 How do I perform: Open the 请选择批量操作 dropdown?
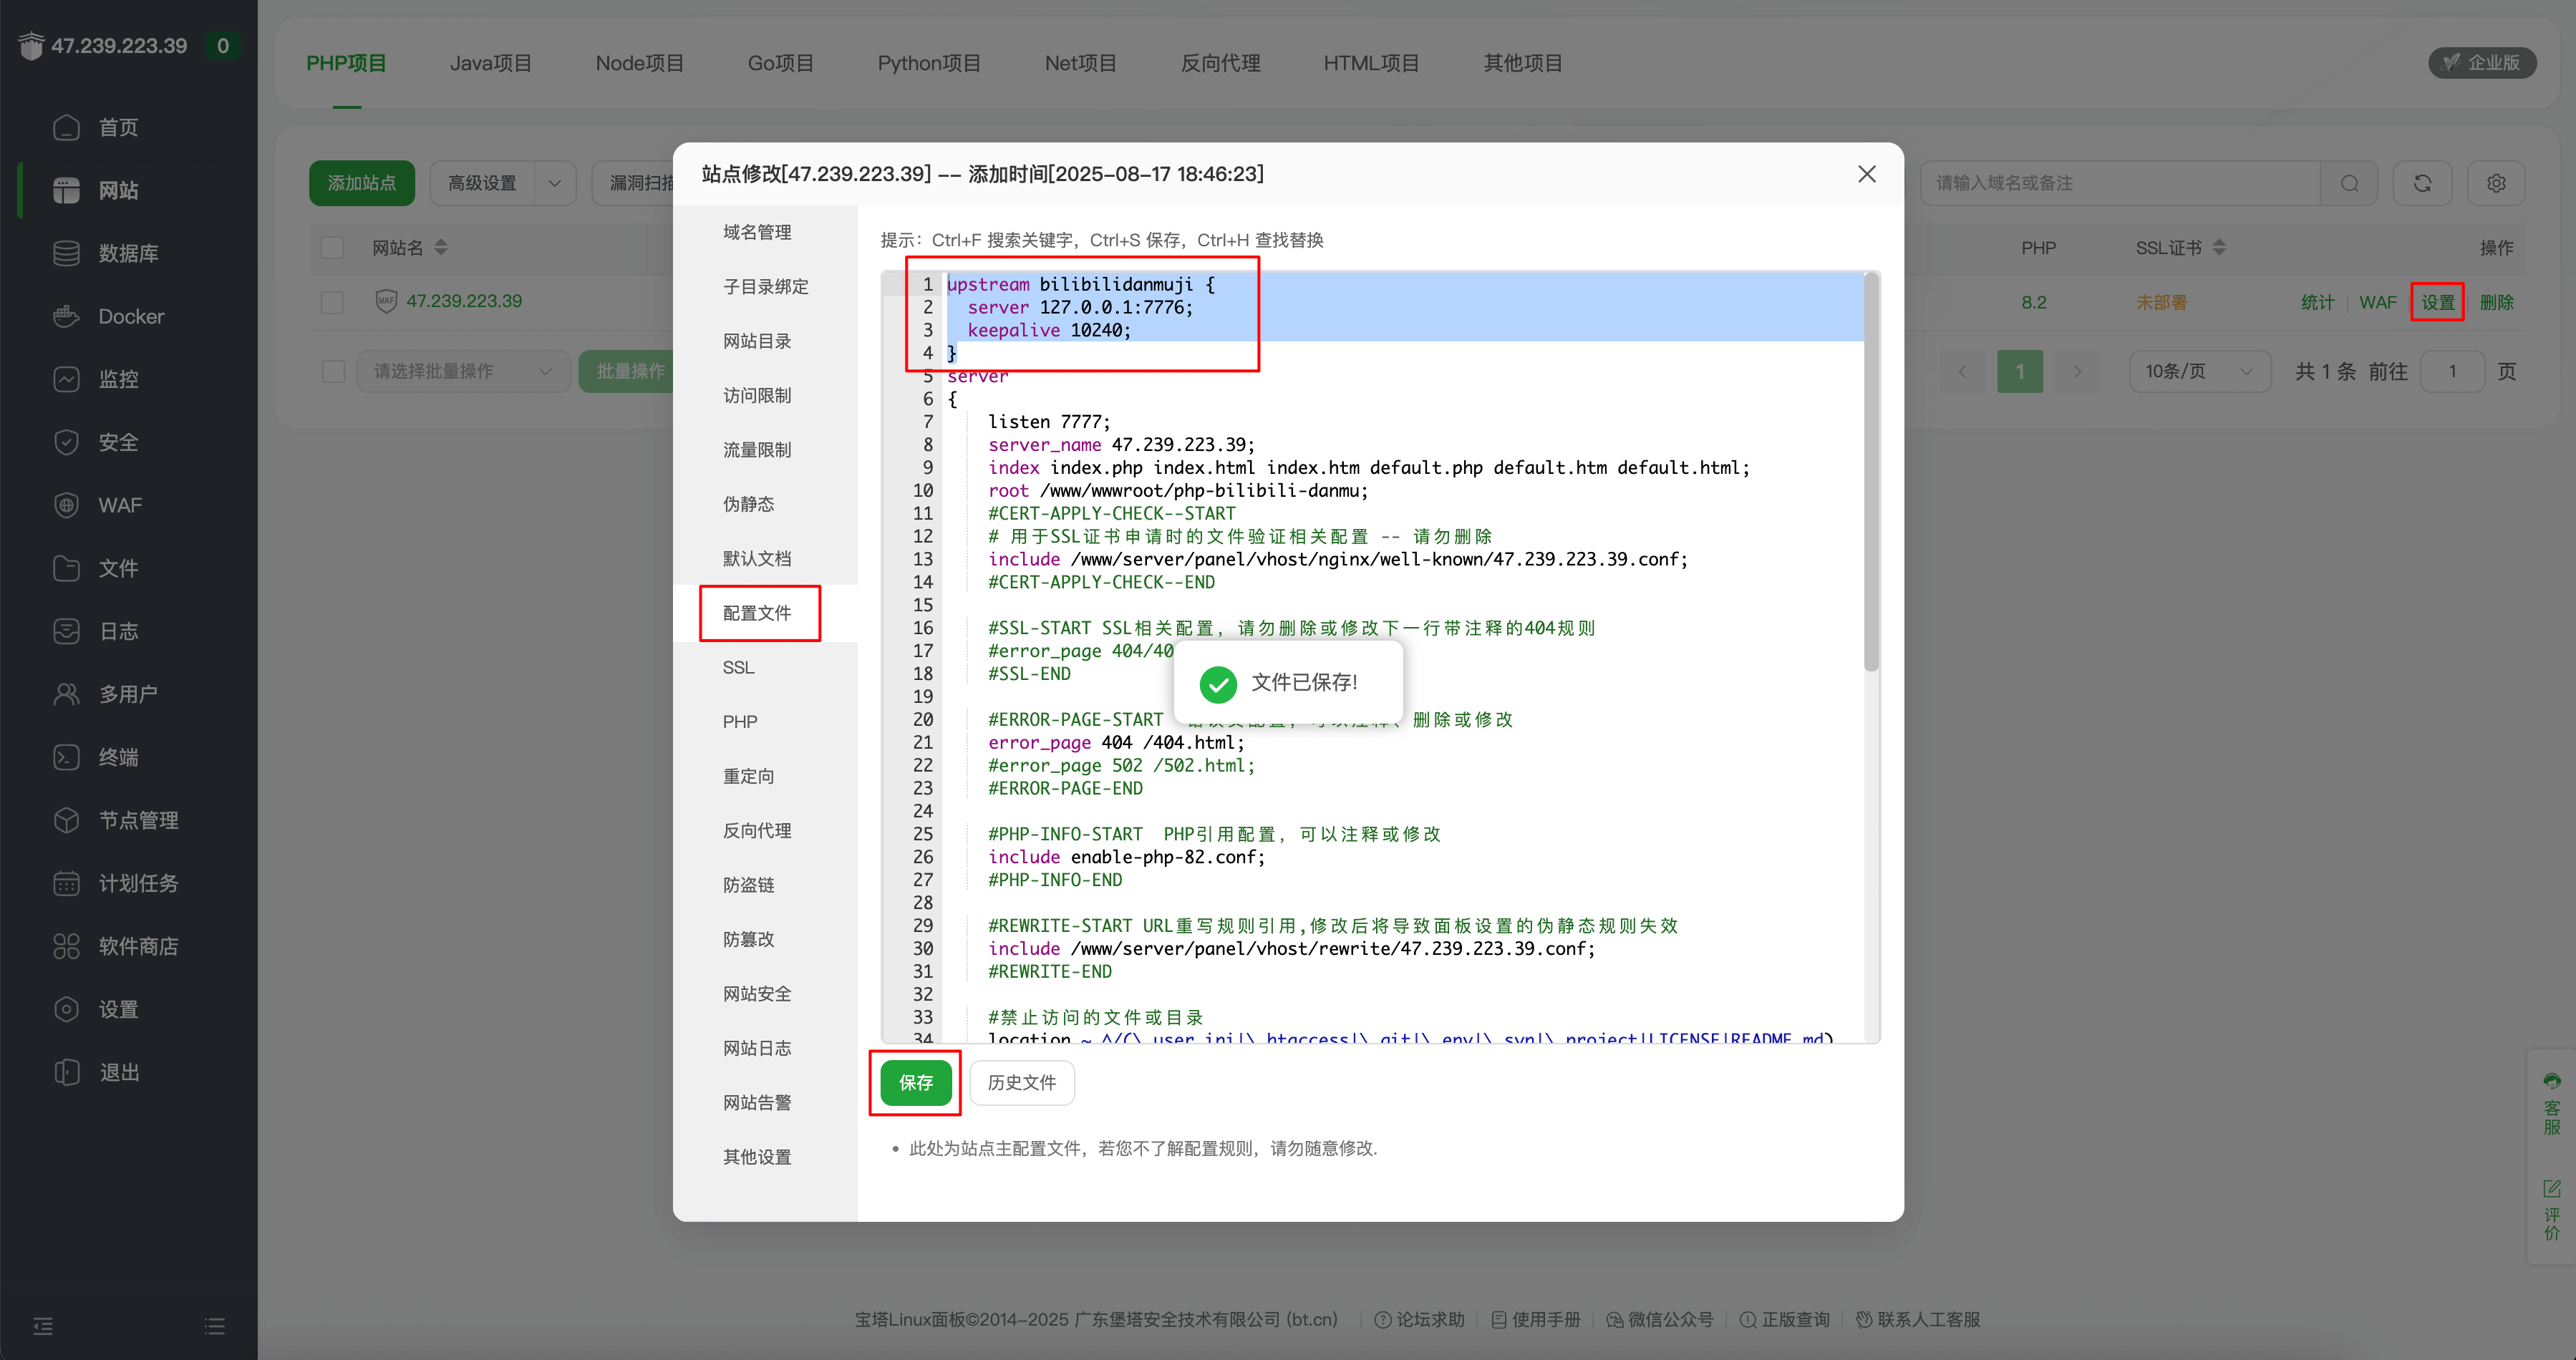click(462, 371)
